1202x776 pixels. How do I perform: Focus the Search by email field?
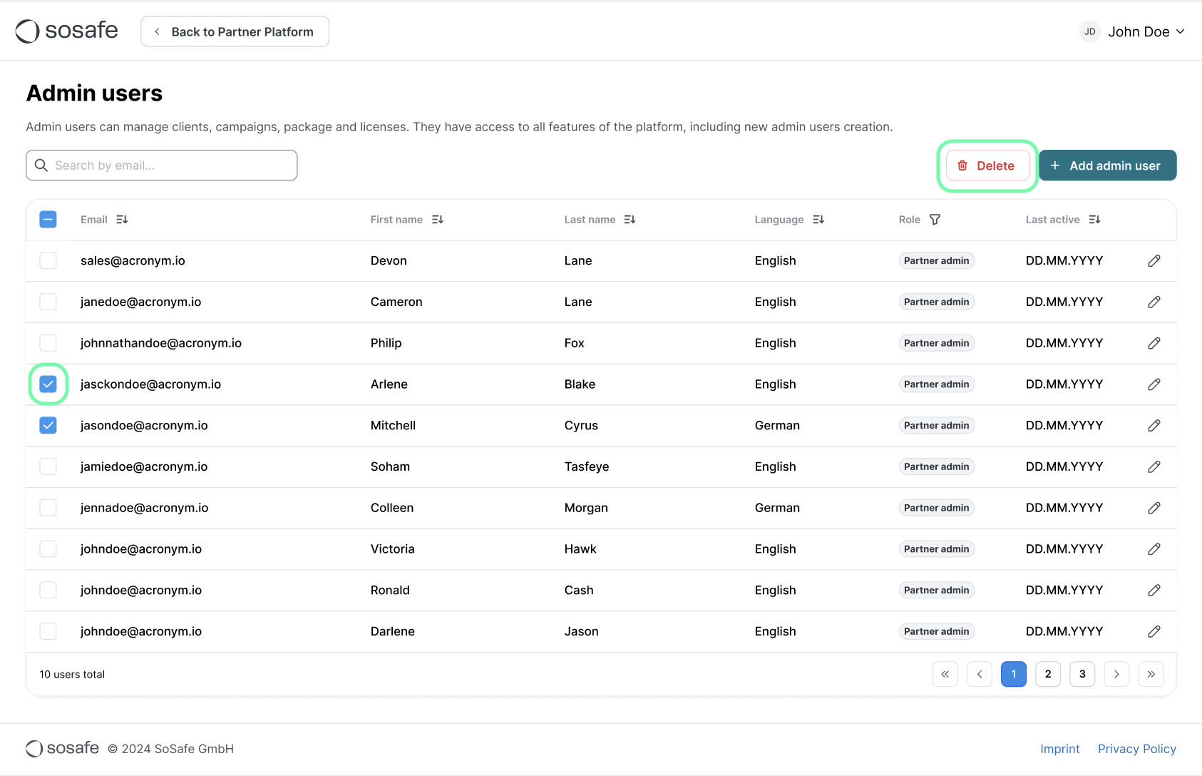pos(162,165)
